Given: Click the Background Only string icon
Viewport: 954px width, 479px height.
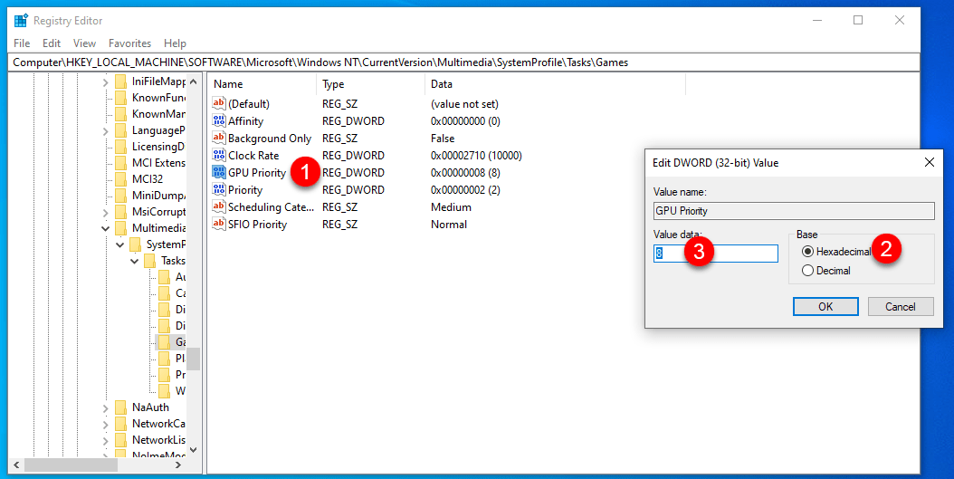Looking at the screenshot, I should pos(218,139).
